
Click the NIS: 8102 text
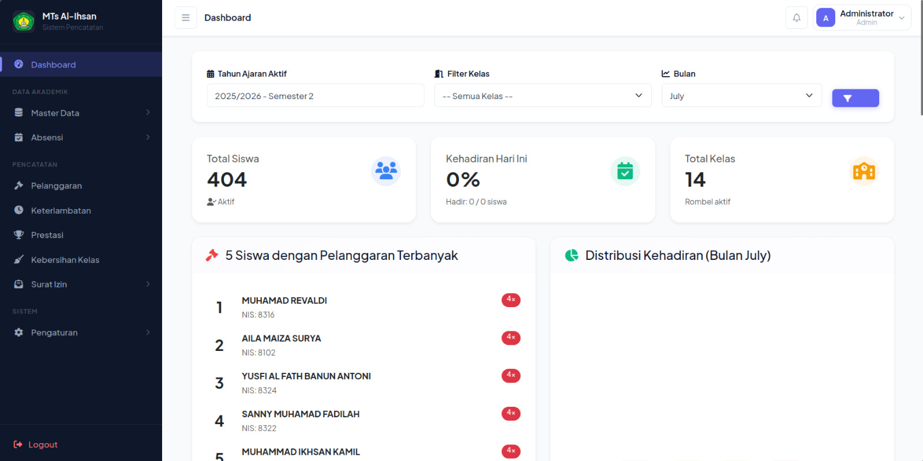(258, 353)
